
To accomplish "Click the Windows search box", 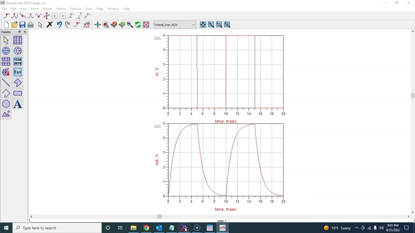I will pos(57,228).
